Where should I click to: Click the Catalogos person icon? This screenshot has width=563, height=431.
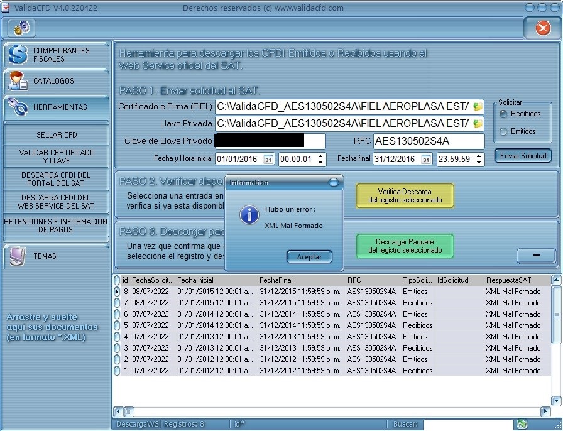(x=18, y=81)
